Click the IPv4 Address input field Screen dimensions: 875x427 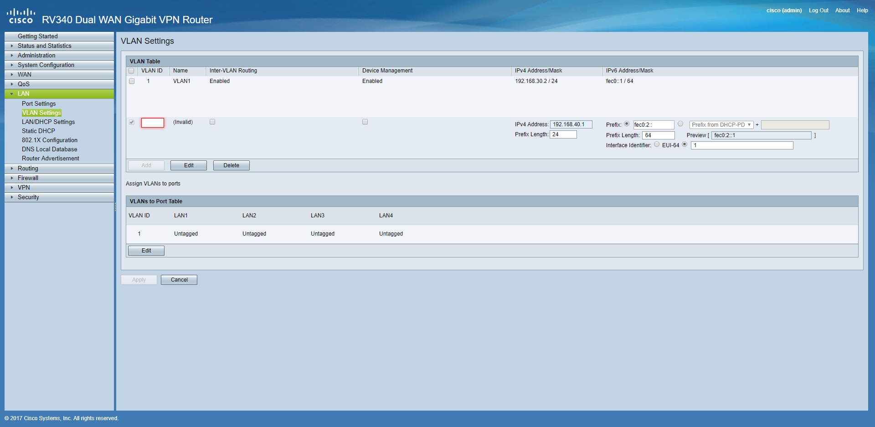[571, 124]
